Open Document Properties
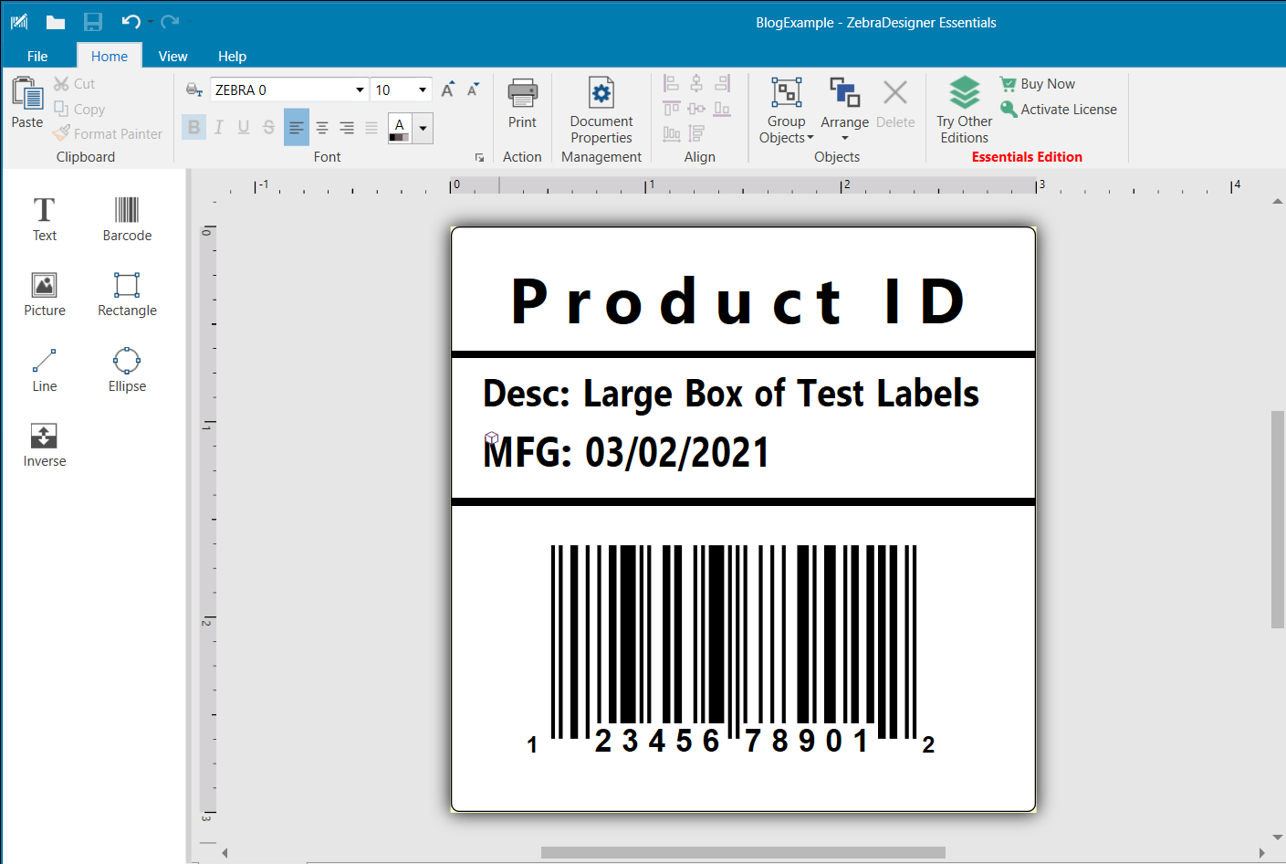The width and height of the screenshot is (1286, 864). (601, 110)
